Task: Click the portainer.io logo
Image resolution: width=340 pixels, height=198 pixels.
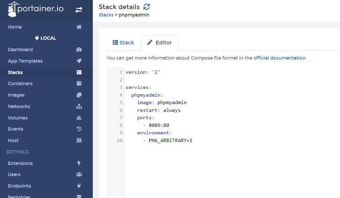Action: coord(36,9)
